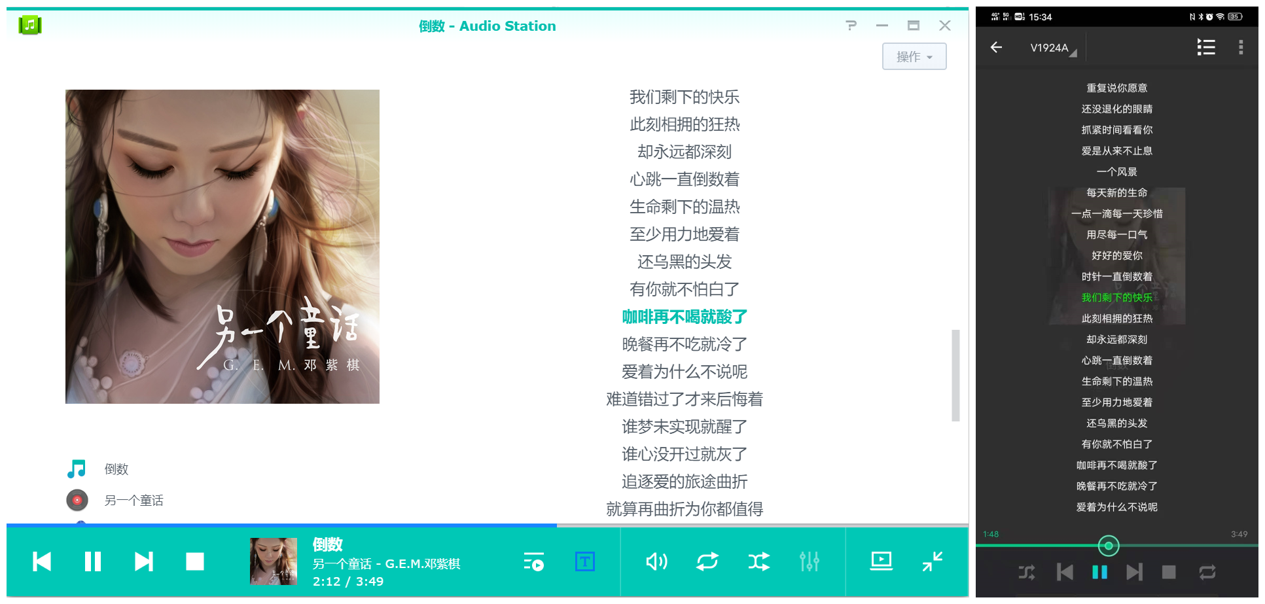Click the album disc icon beside 另一个童话
This screenshot has height=604, width=1265.
pyautogui.click(x=77, y=500)
